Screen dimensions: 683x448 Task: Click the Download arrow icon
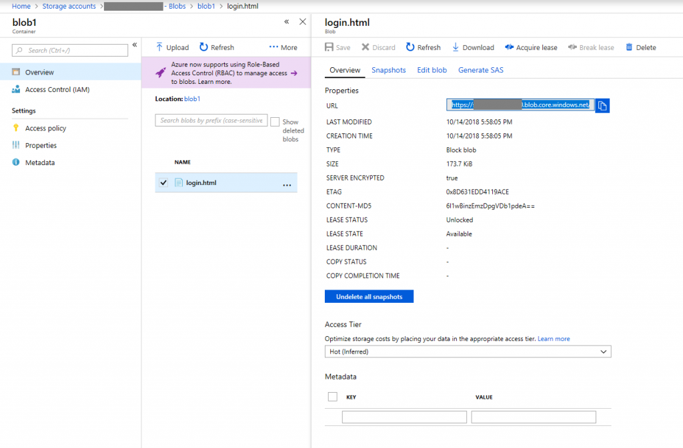[456, 47]
